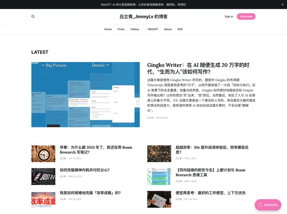Click the date OCT 18, 2021
The image size is (287, 214).
click(191, 199)
